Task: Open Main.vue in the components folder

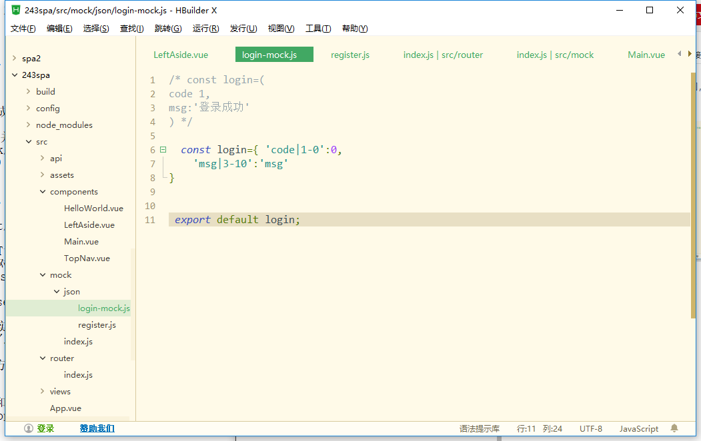Action: (x=81, y=241)
